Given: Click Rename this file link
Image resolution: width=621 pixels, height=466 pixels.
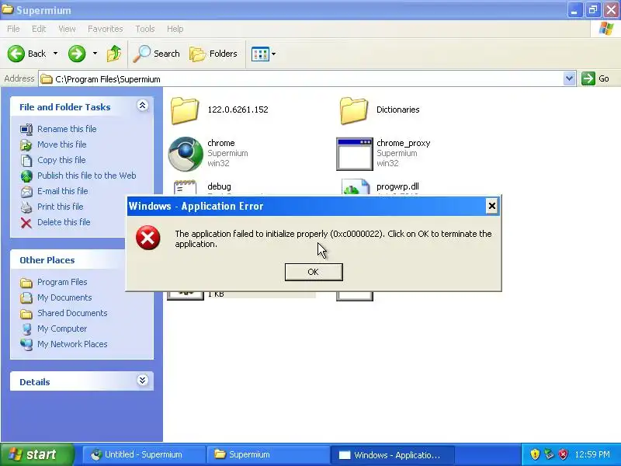Looking at the screenshot, I should click(x=67, y=129).
